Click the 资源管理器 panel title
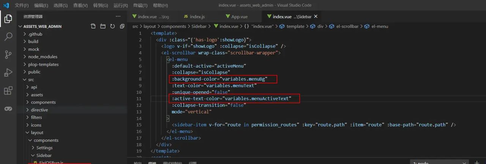Viewport: 486px width, 164px height. coord(33,16)
